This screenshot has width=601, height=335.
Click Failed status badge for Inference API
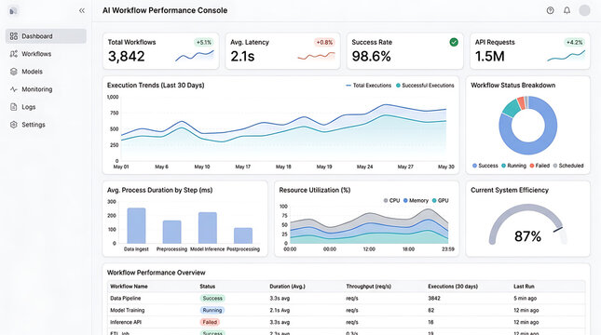click(210, 322)
